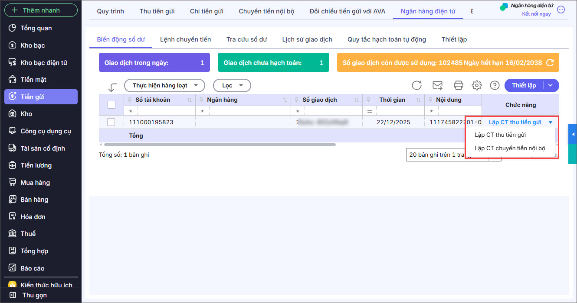
Task: Click the Thêm nhanh button
Action: (x=41, y=10)
